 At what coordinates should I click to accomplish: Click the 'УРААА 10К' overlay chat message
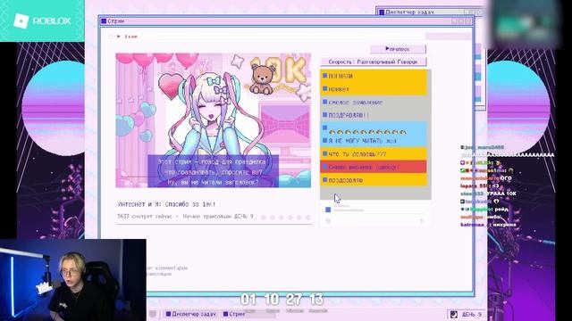501,193
